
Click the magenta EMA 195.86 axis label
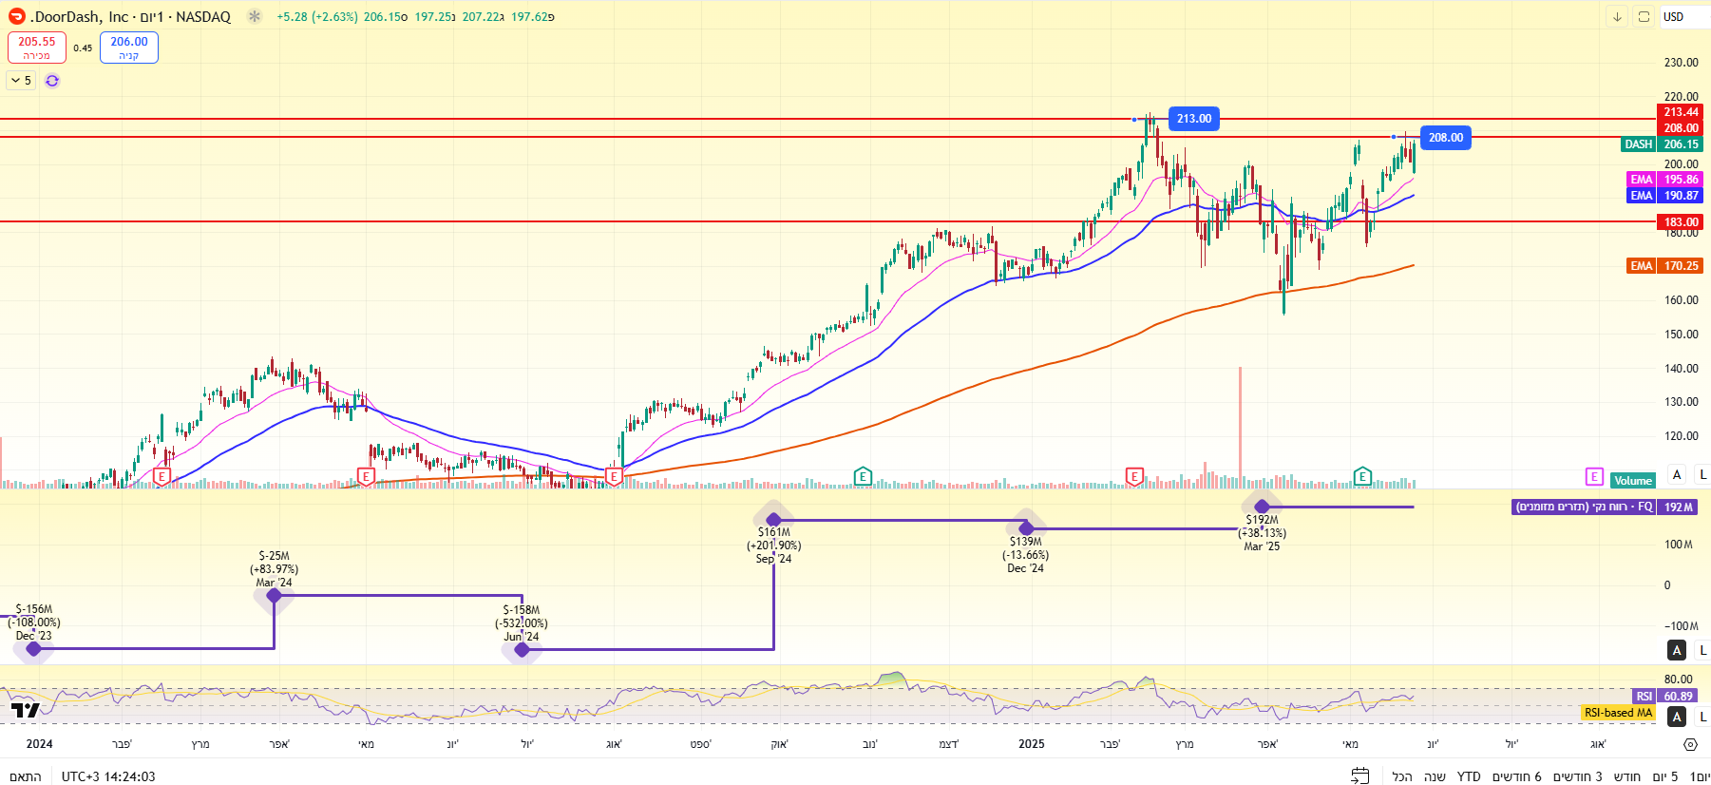pos(1682,180)
